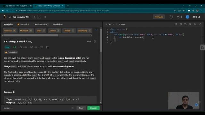Screen dimensions: 205x115
Task: Submit the solution
Action: coord(93,108)
